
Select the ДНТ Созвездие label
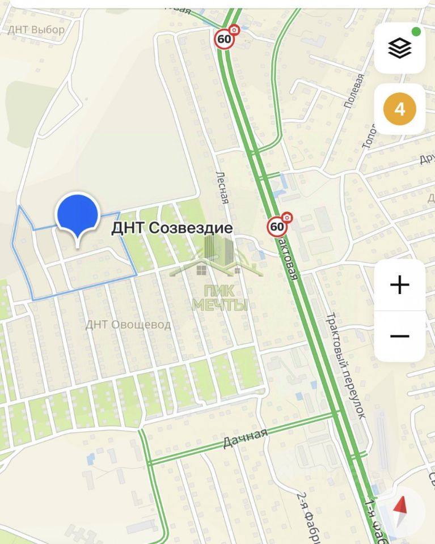(172, 228)
